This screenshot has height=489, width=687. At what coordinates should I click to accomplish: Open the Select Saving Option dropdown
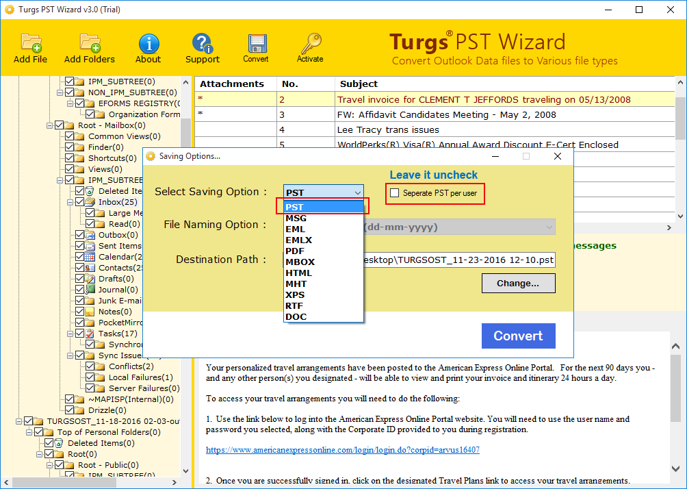pyautogui.click(x=324, y=192)
